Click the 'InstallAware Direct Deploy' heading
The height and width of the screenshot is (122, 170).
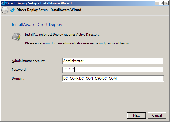pyautogui.click(x=37, y=25)
